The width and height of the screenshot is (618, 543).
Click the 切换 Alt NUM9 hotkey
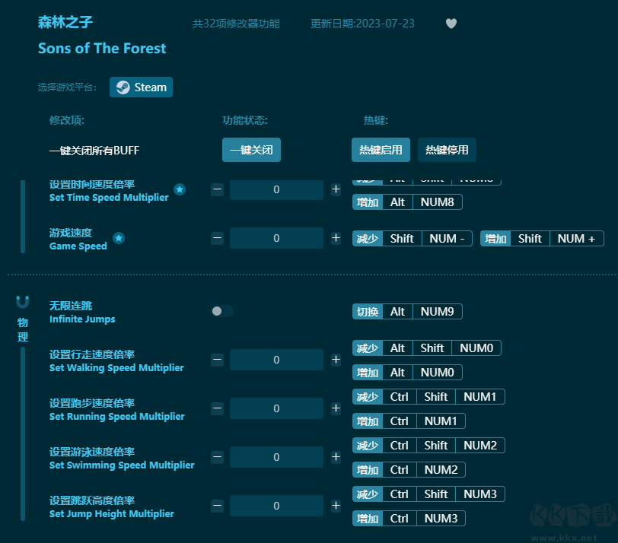point(407,312)
